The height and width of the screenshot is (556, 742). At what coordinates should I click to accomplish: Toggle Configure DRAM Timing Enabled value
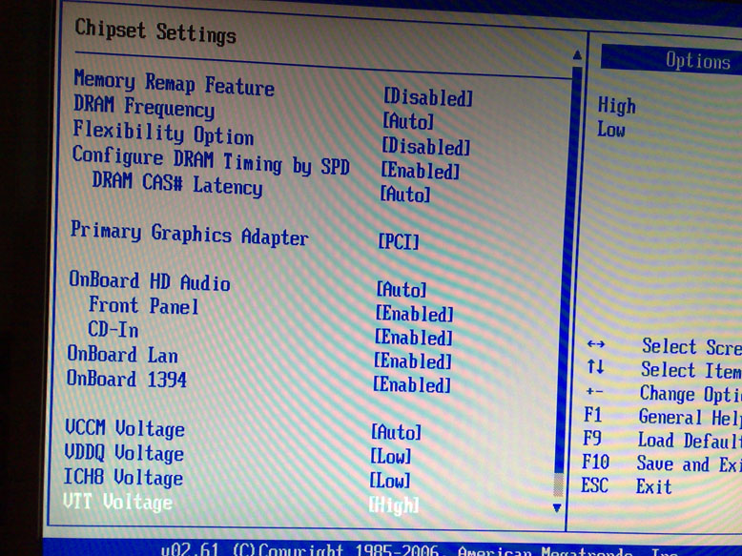coord(421,171)
